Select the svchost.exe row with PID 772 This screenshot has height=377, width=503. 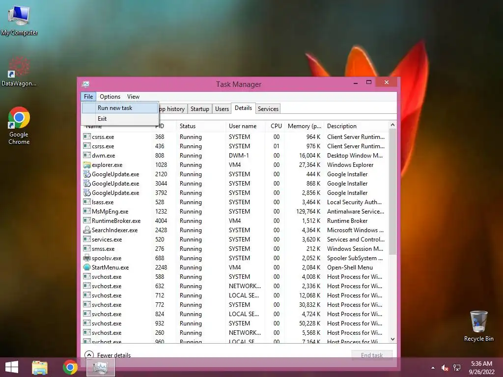click(x=234, y=304)
